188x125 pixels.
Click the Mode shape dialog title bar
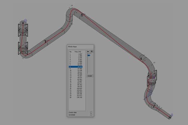pos(80,47)
